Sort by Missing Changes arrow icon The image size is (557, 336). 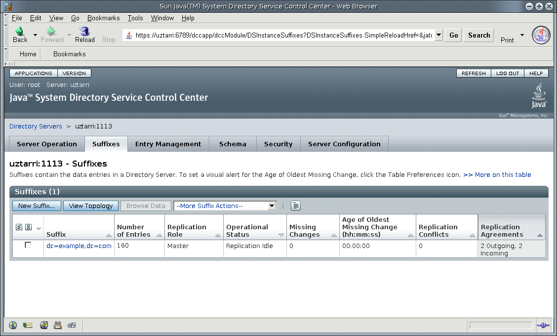[x=334, y=235]
